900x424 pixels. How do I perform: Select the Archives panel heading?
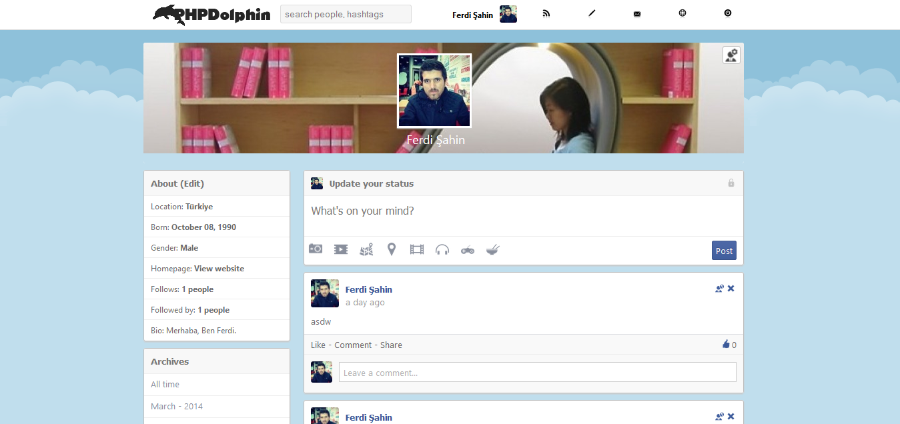tap(169, 361)
